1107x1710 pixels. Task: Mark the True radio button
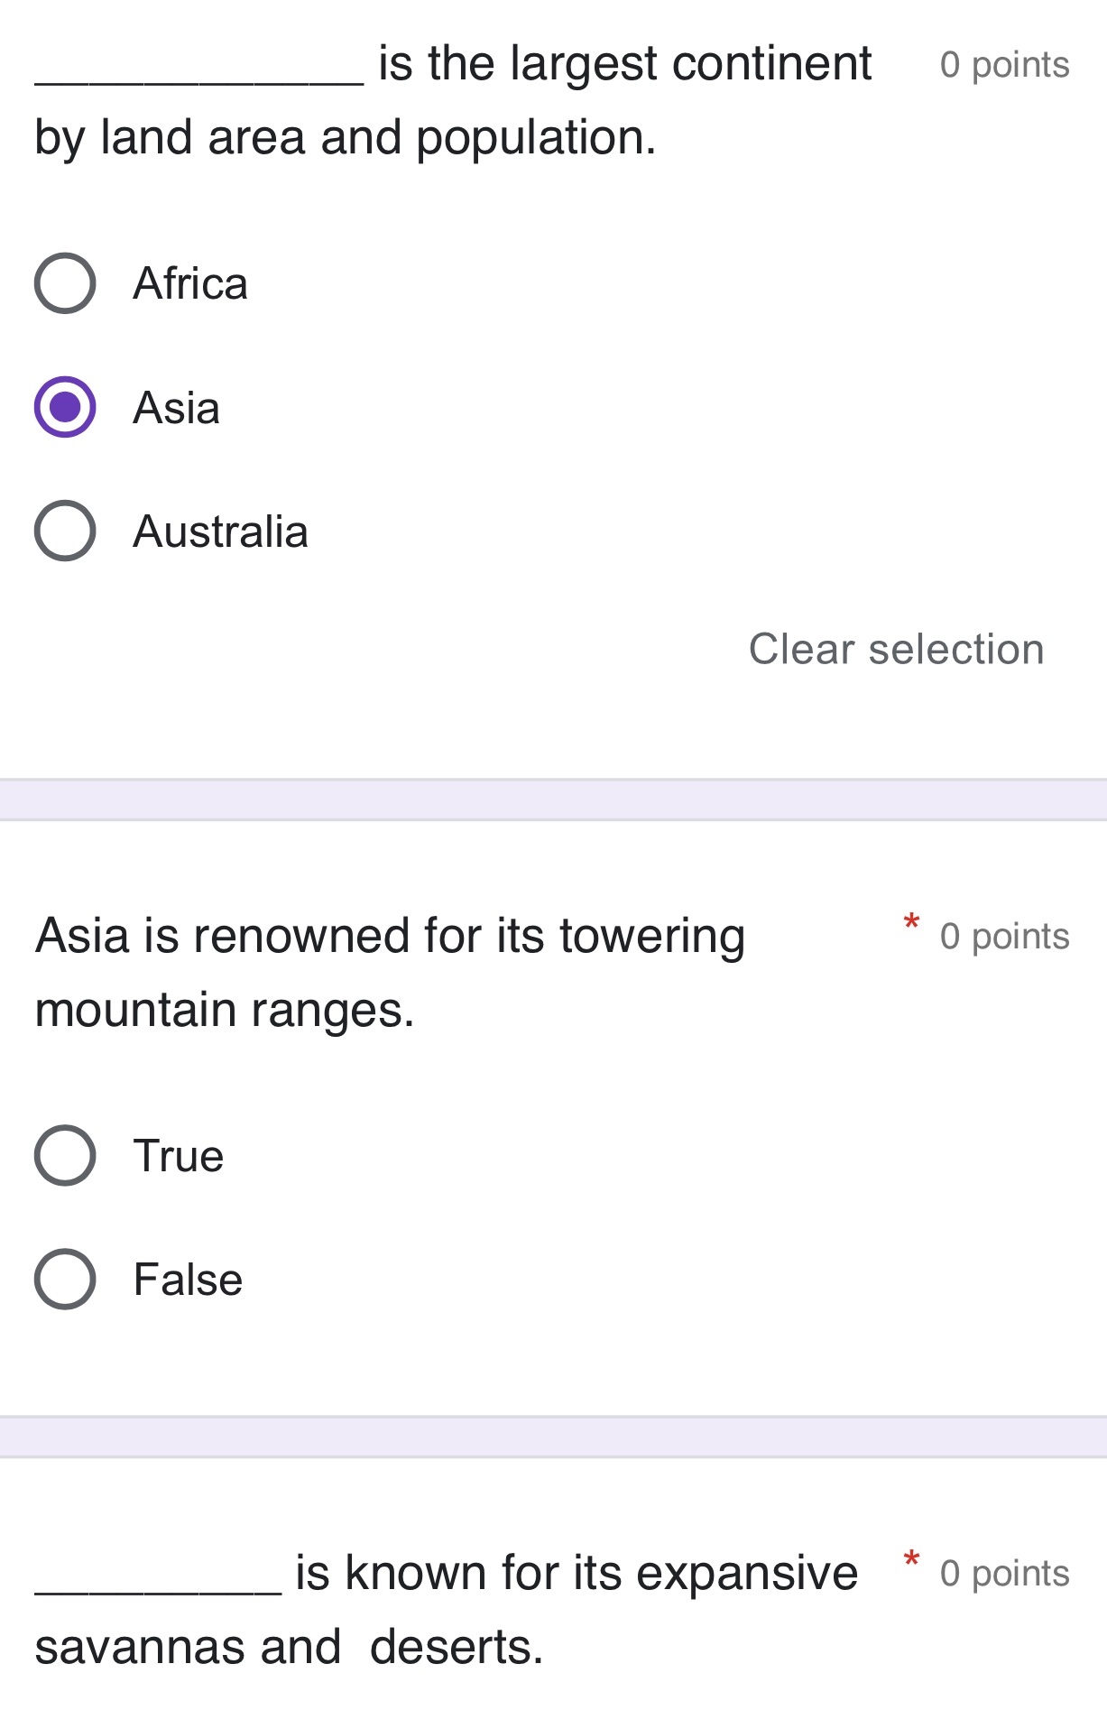pyautogui.click(x=65, y=1155)
